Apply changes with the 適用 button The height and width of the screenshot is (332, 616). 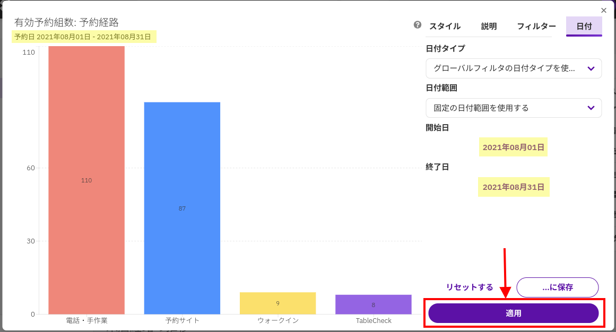point(513,313)
